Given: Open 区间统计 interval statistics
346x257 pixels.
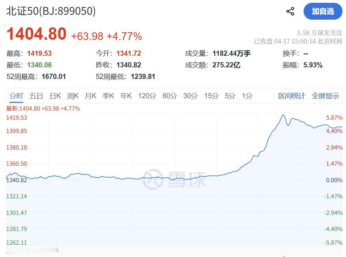Looking at the screenshot, I should click(291, 95).
